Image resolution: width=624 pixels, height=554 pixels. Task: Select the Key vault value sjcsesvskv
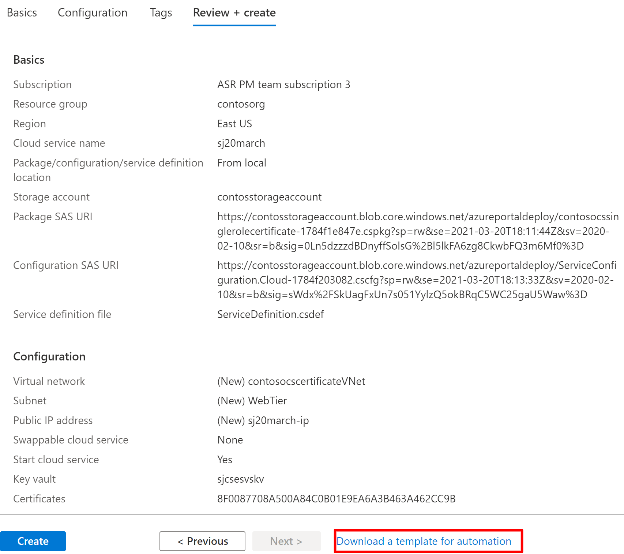pyautogui.click(x=240, y=479)
